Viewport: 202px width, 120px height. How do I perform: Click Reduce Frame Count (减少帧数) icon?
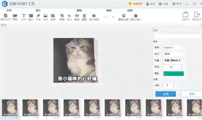click(94, 16)
